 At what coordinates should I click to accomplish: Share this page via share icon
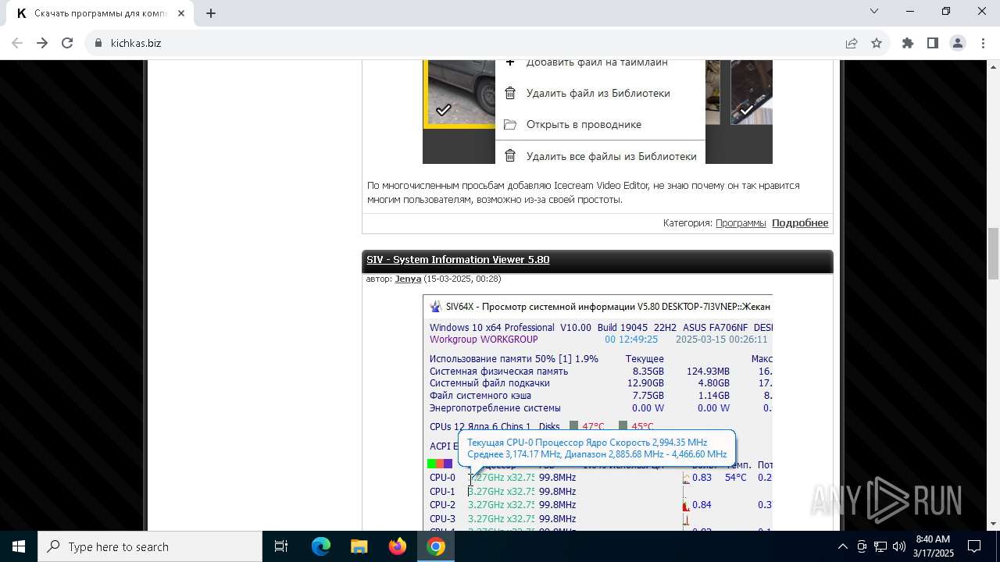pyautogui.click(x=852, y=43)
